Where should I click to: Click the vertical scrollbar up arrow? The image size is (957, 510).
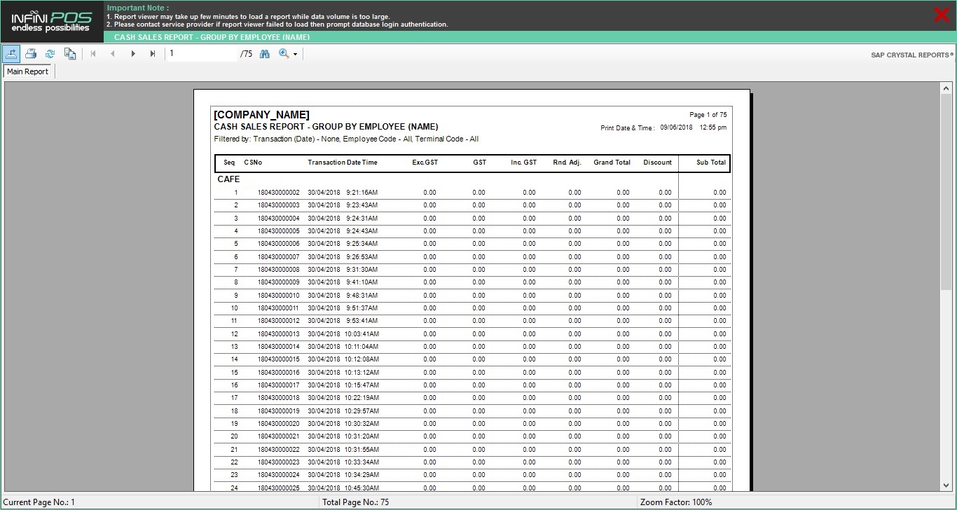[x=946, y=88]
